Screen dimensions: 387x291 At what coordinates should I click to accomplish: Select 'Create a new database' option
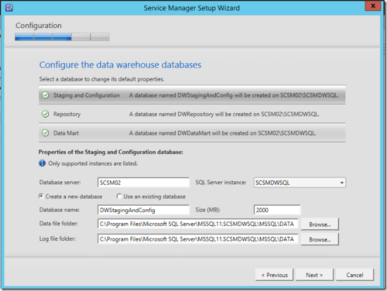(x=42, y=196)
